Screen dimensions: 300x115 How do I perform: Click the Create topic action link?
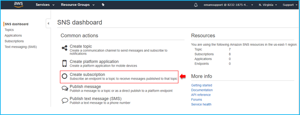pyautogui.click(x=81, y=46)
